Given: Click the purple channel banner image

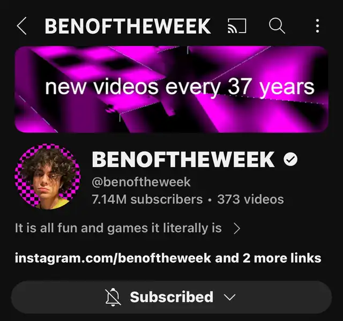Looking at the screenshot, I should tap(171, 89).
